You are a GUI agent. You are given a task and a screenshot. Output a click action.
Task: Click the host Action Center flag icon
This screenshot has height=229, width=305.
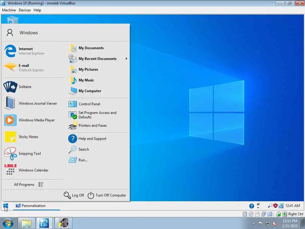tap(260, 223)
